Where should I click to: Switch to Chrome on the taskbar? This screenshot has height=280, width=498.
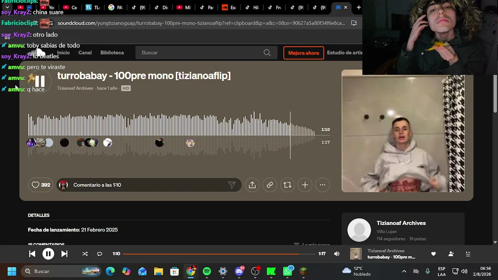click(x=191, y=271)
